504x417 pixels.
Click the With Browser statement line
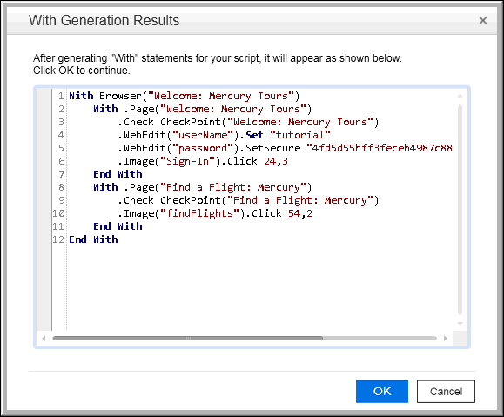click(x=185, y=96)
